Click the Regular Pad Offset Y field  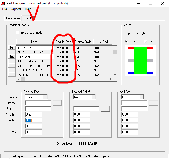click(34, 132)
